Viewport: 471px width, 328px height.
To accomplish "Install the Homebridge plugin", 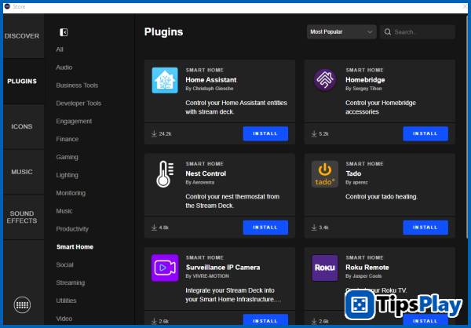I will pyautogui.click(x=425, y=133).
